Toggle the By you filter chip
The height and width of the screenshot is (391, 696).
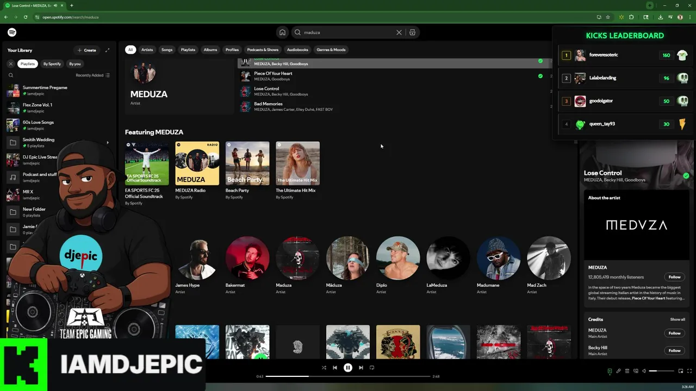click(x=75, y=64)
